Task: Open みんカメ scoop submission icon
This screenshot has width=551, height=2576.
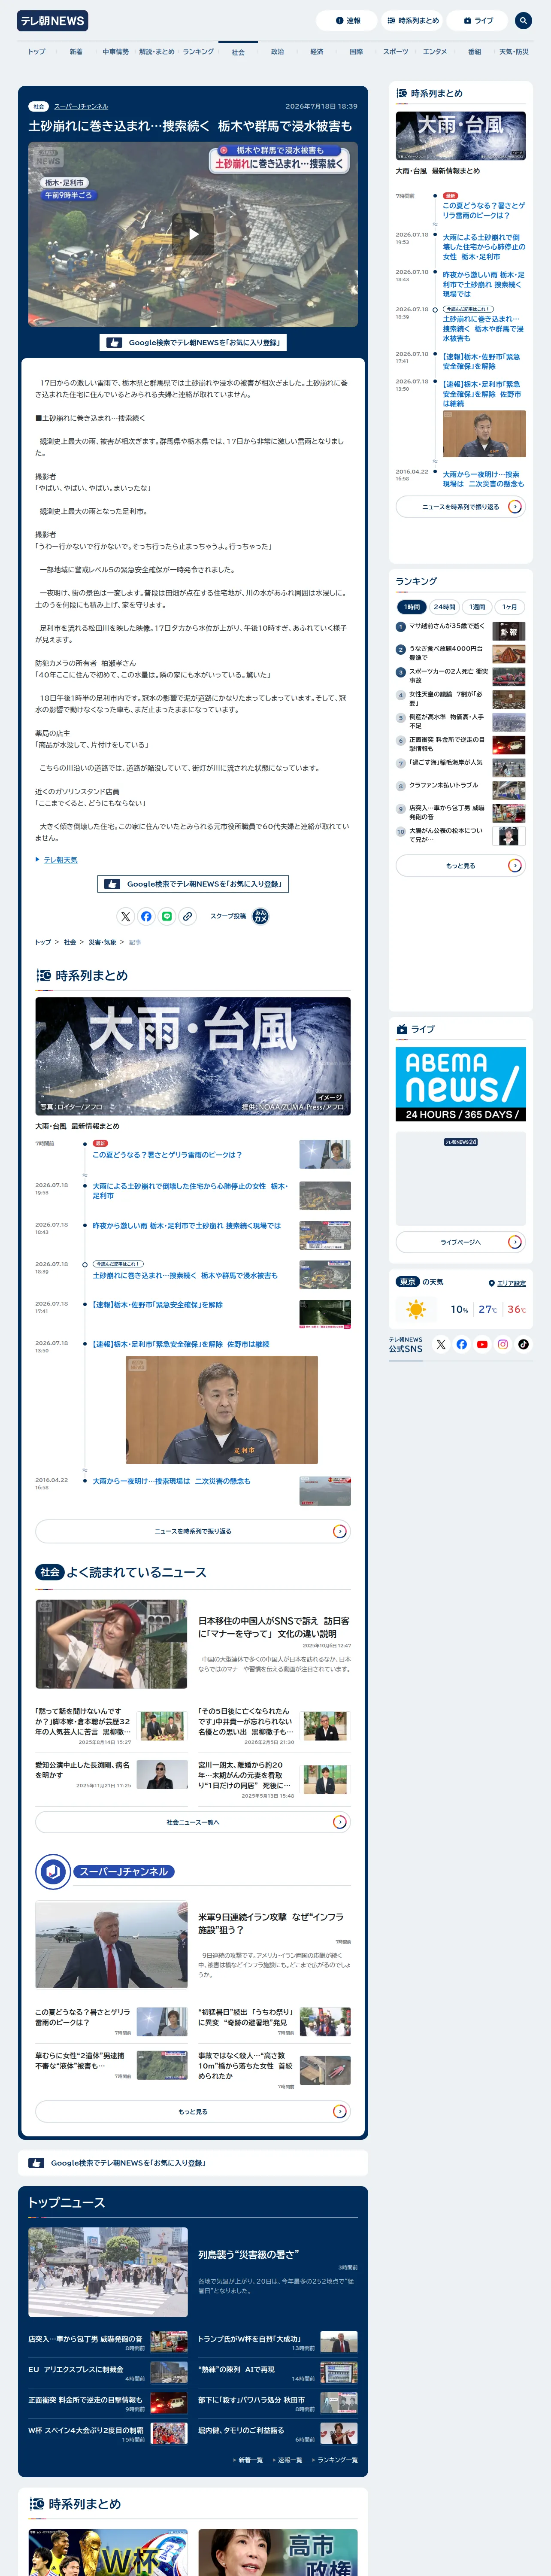Action: tap(260, 916)
